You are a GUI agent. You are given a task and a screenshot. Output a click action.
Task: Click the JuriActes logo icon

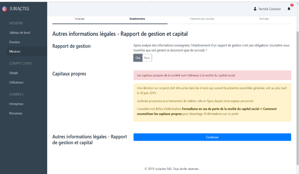pos(4,9)
